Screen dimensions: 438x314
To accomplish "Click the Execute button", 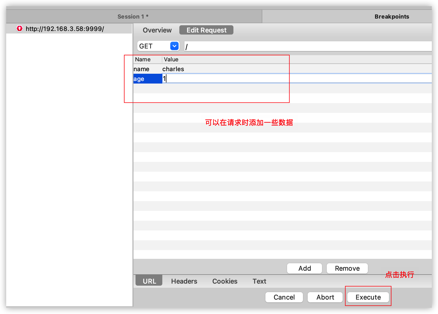I will tap(368, 297).
